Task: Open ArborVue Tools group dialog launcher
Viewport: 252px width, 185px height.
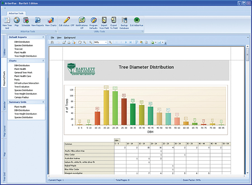Action: click(56, 32)
